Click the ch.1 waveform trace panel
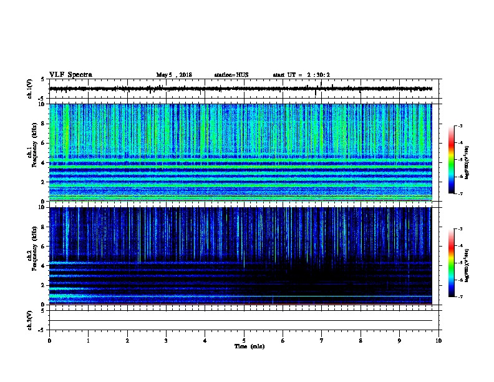Image resolution: width=494 pixels, height=382 pixels. click(244, 89)
